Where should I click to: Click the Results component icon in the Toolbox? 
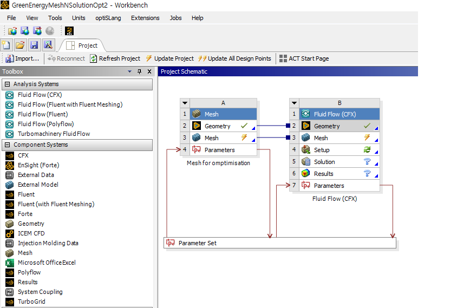click(x=10, y=283)
